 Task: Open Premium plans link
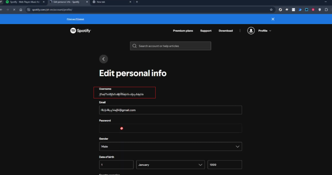(x=183, y=31)
